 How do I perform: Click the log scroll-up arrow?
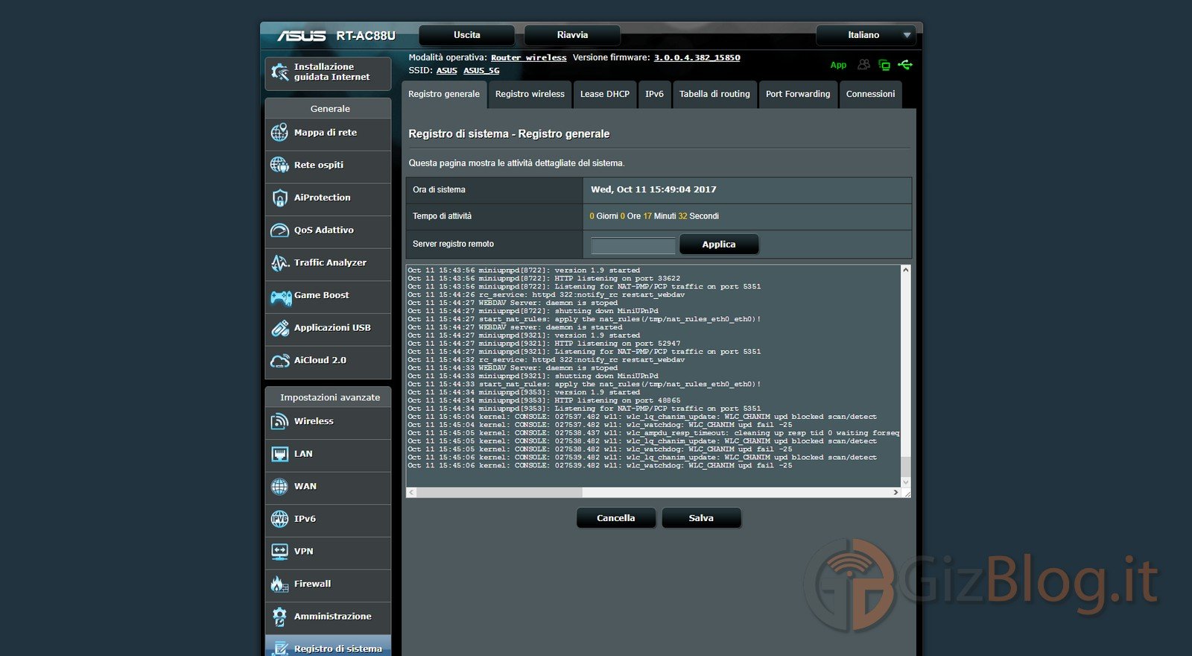coord(906,270)
